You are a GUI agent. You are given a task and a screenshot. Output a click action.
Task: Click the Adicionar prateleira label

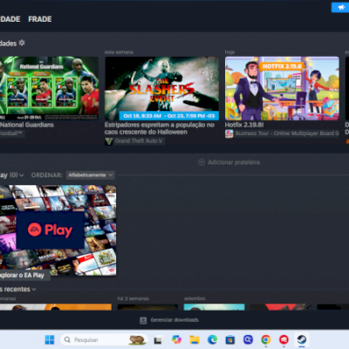(x=234, y=162)
